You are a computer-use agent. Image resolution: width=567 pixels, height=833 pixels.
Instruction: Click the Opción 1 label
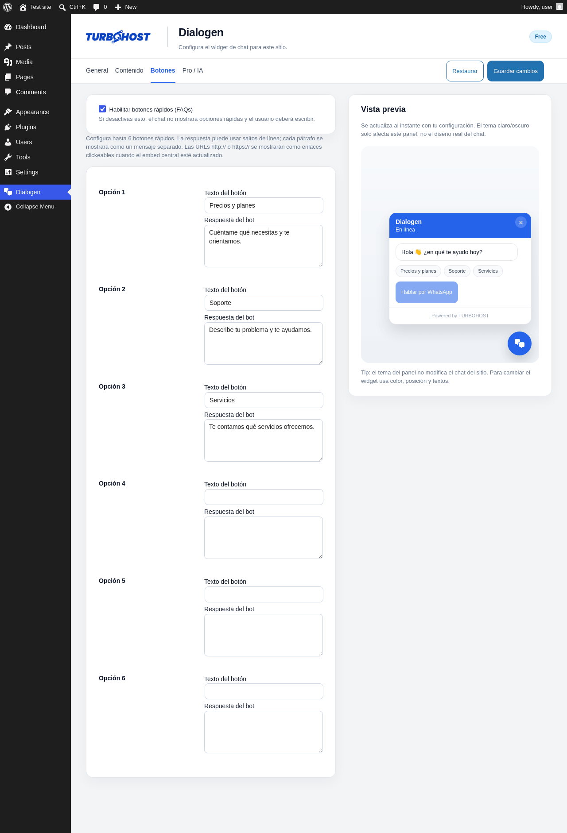112,192
